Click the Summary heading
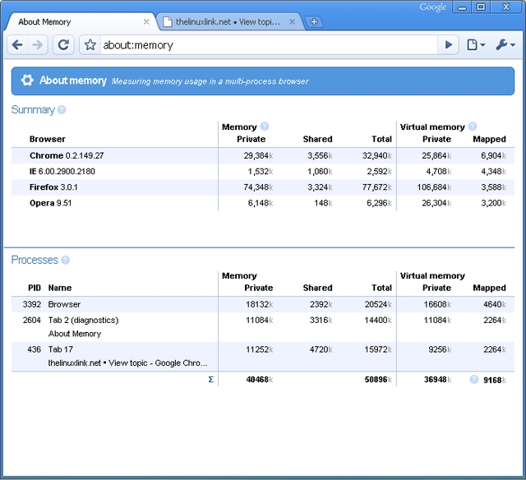526x480 pixels. [x=33, y=109]
